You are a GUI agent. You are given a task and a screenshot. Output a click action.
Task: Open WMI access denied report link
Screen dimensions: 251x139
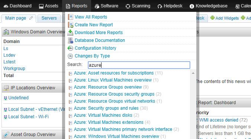219,120
